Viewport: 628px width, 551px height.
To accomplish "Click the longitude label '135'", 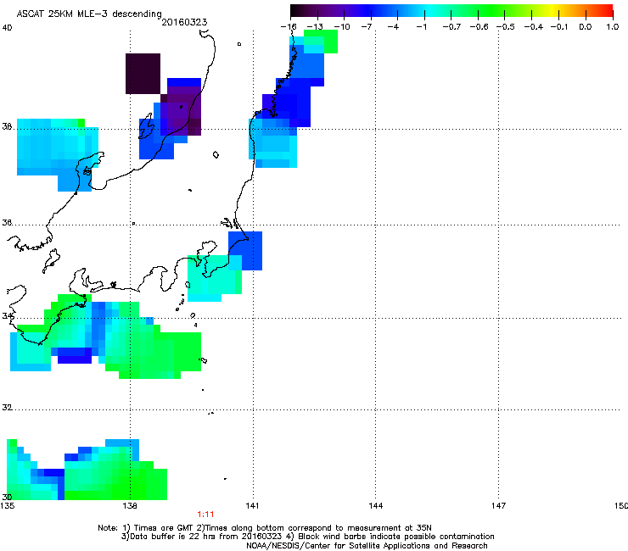I will coord(7,506).
